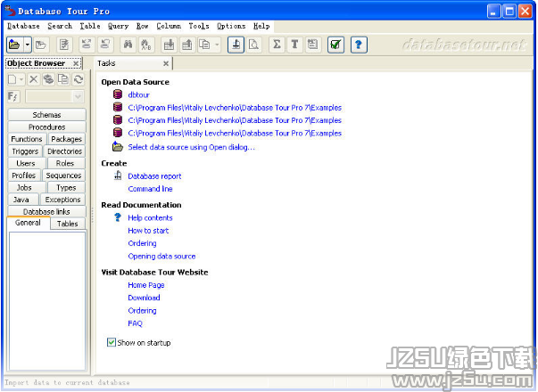Viewport: 538px width, 392px height.
Task: Click the empty General list area
Action: (x=47, y=301)
